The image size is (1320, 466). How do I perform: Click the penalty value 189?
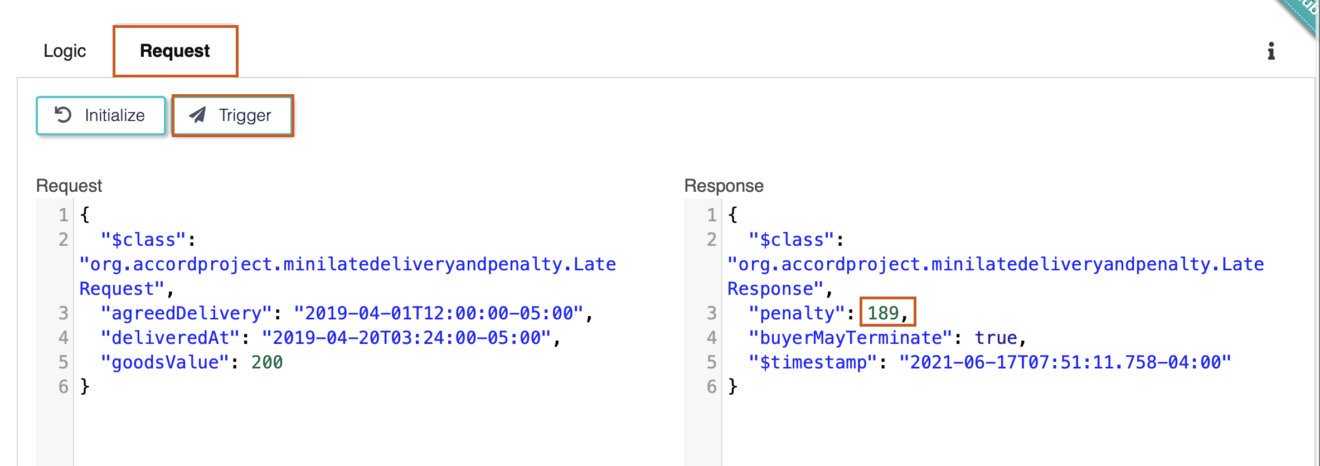(882, 313)
